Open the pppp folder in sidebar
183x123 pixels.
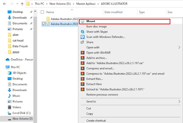(x=16, y=52)
